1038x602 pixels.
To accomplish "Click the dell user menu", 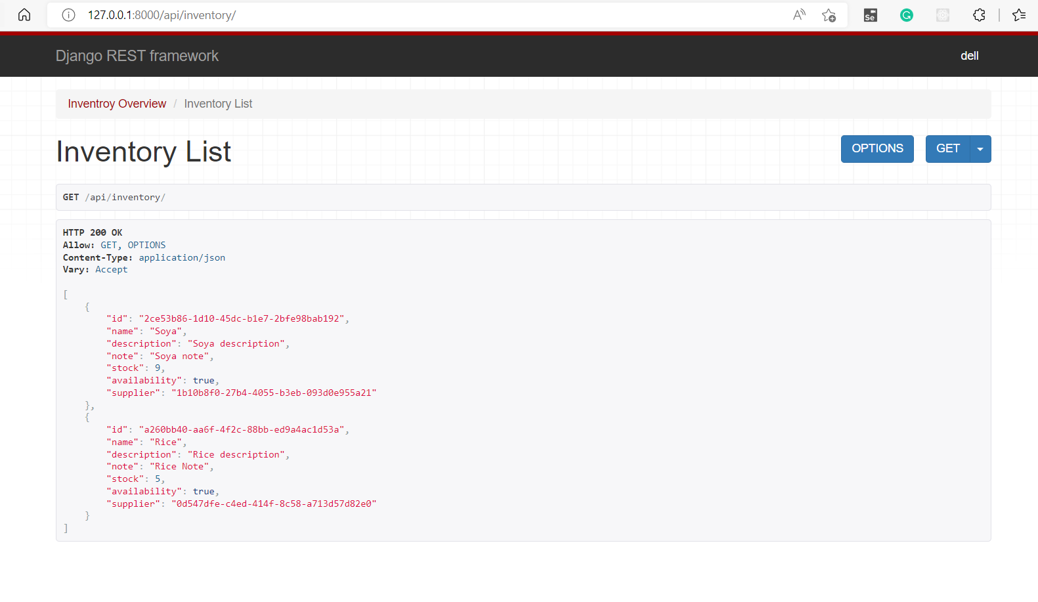I will point(969,56).
